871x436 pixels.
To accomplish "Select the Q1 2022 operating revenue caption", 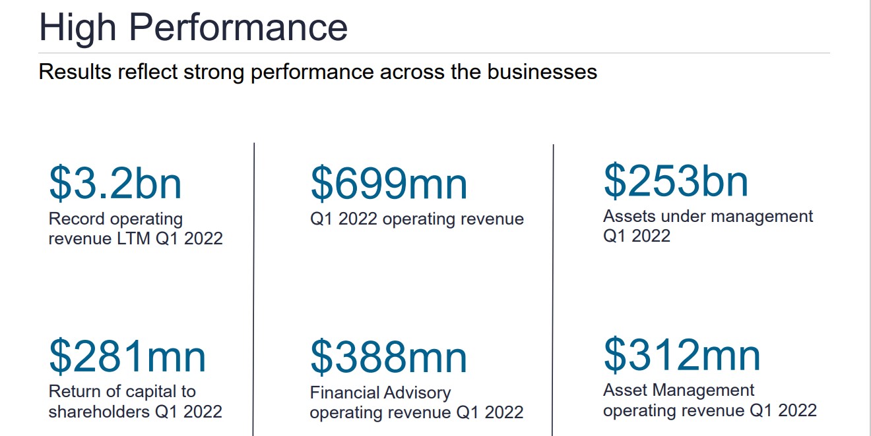I will (416, 219).
